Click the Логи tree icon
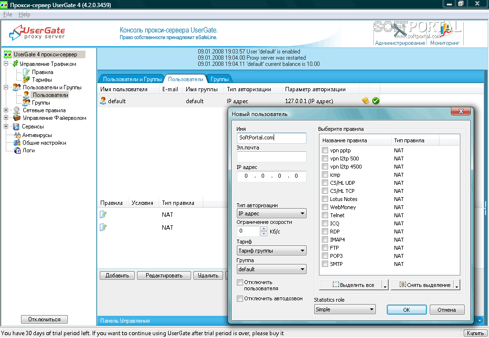This screenshot has height=338, width=489. (x=18, y=150)
